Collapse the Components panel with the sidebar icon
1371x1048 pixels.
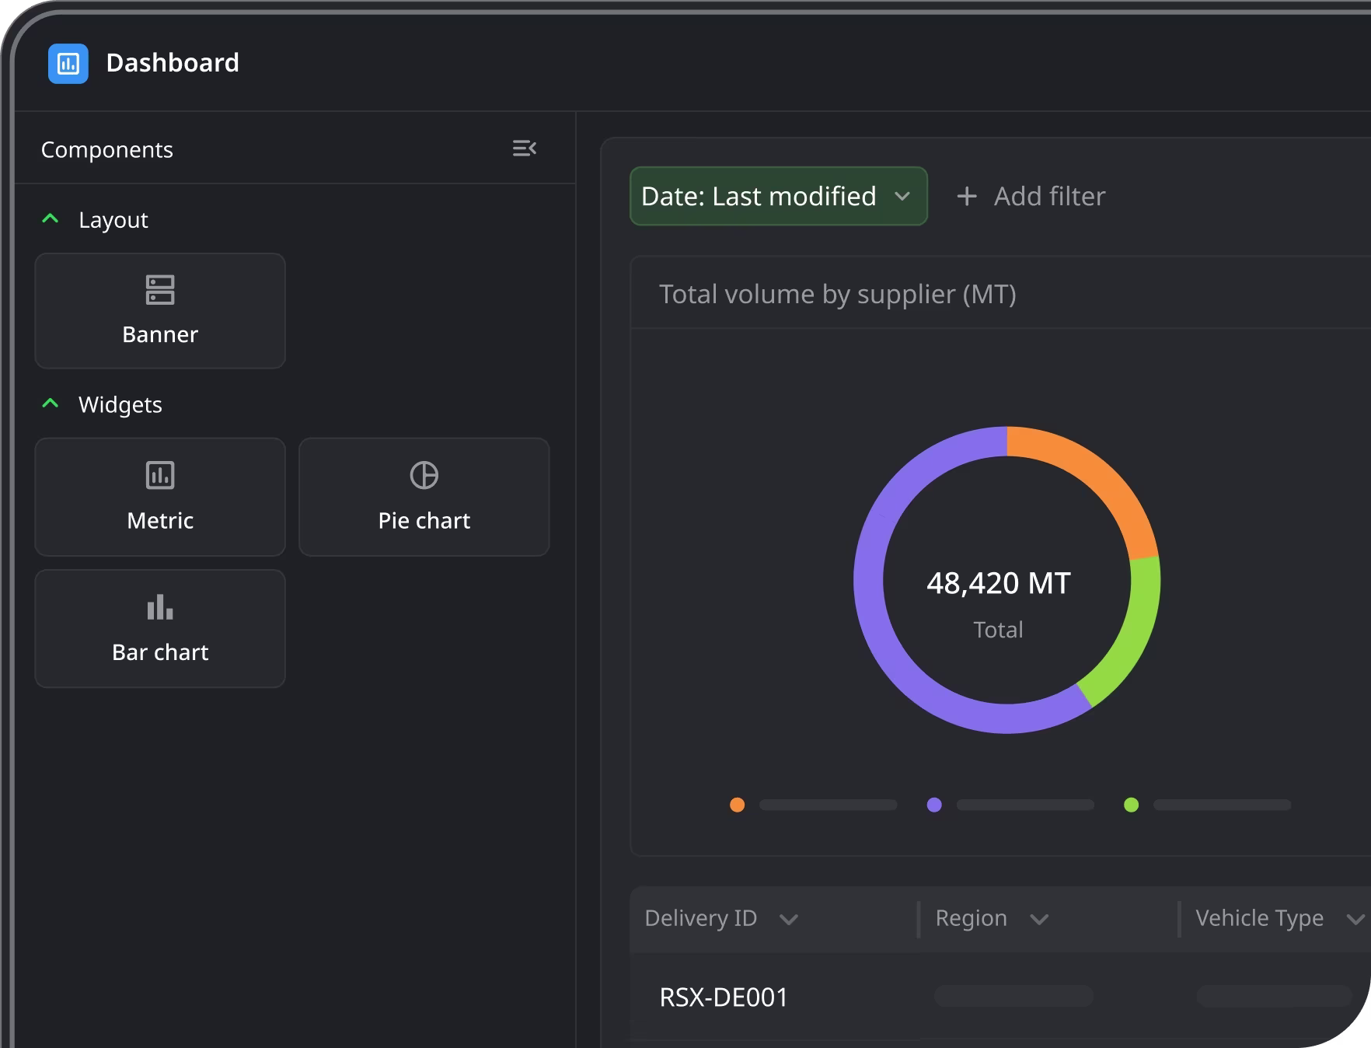coord(525,148)
